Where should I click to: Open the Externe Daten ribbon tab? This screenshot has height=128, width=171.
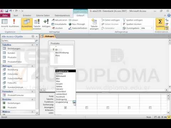43,16
